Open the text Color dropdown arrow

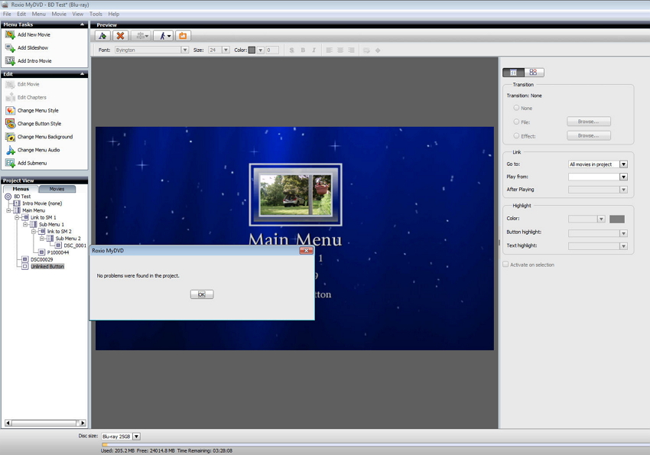(x=260, y=50)
